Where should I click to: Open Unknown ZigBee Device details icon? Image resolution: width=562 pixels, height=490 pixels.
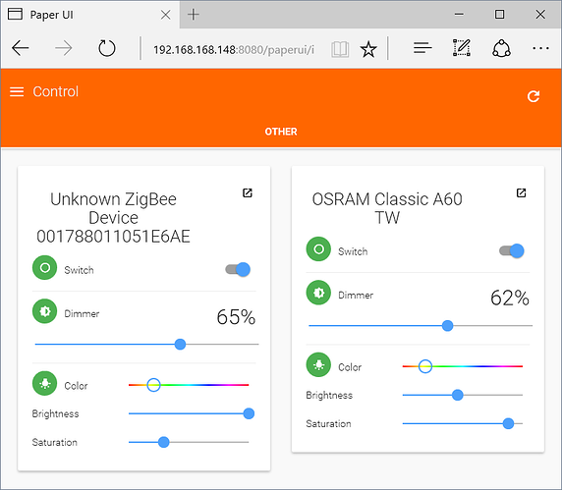(248, 192)
